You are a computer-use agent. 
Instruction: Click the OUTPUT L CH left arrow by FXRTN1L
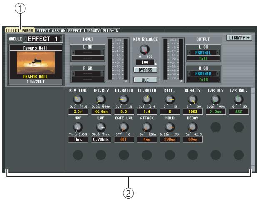(x=189, y=53)
